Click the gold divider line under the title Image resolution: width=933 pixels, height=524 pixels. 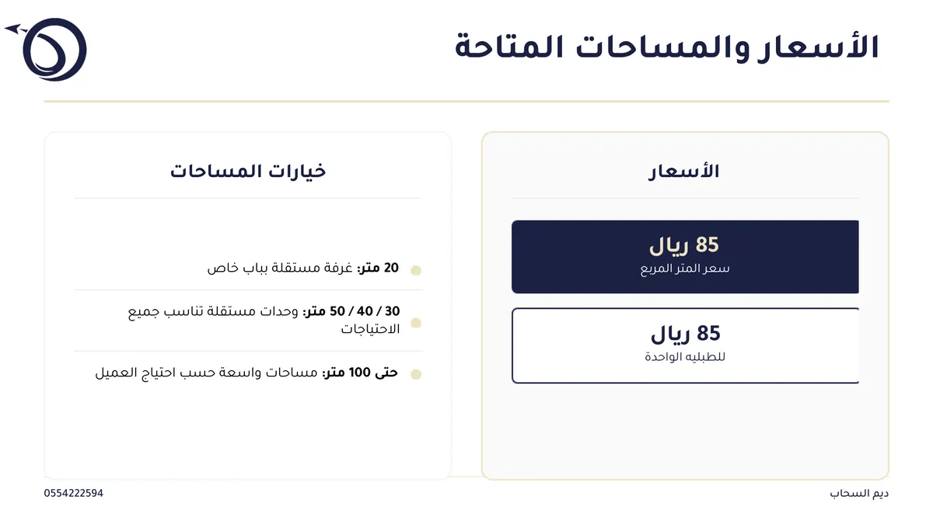(466, 102)
